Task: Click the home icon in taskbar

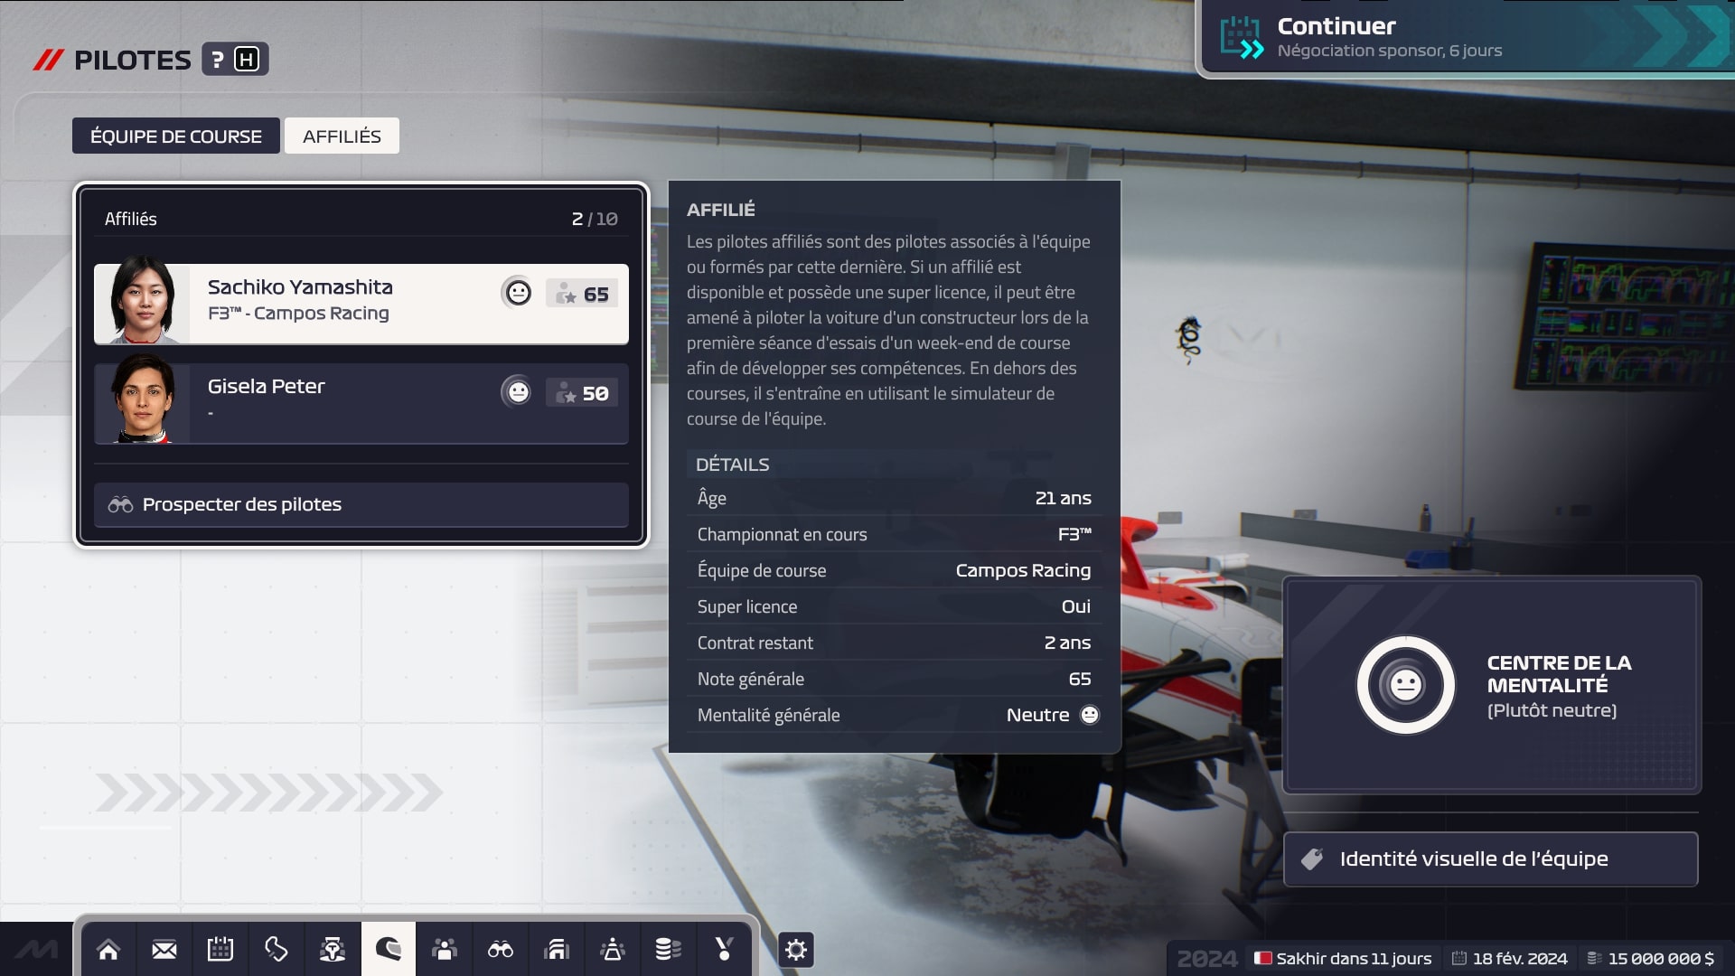Action: click(x=108, y=949)
